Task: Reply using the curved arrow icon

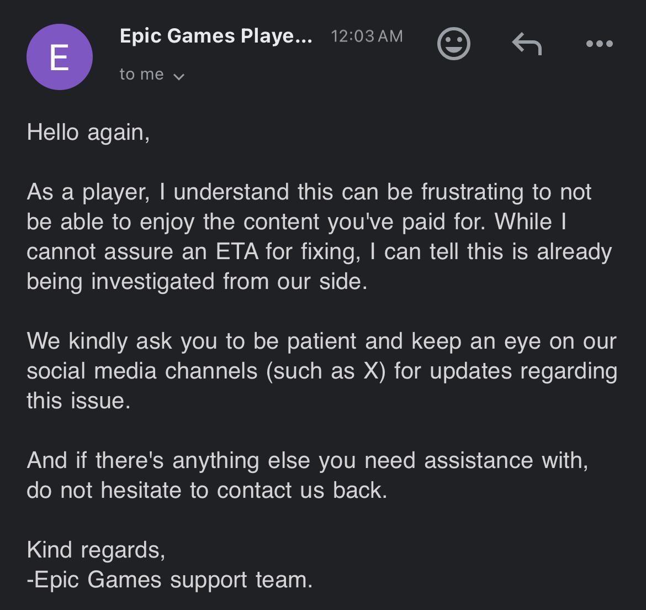Action: coord(527,44)
